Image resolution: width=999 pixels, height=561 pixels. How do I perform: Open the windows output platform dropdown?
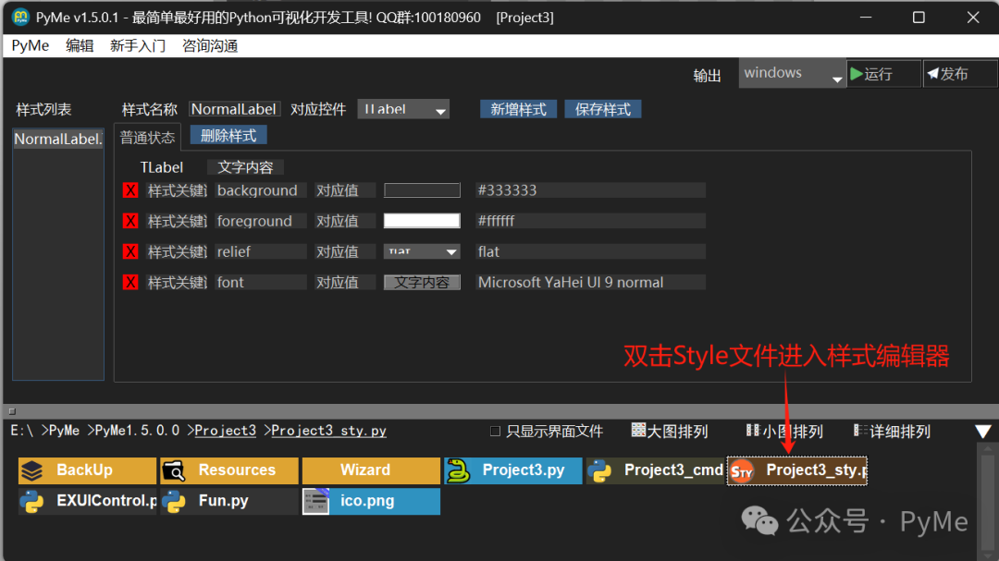tap(792, 73)
